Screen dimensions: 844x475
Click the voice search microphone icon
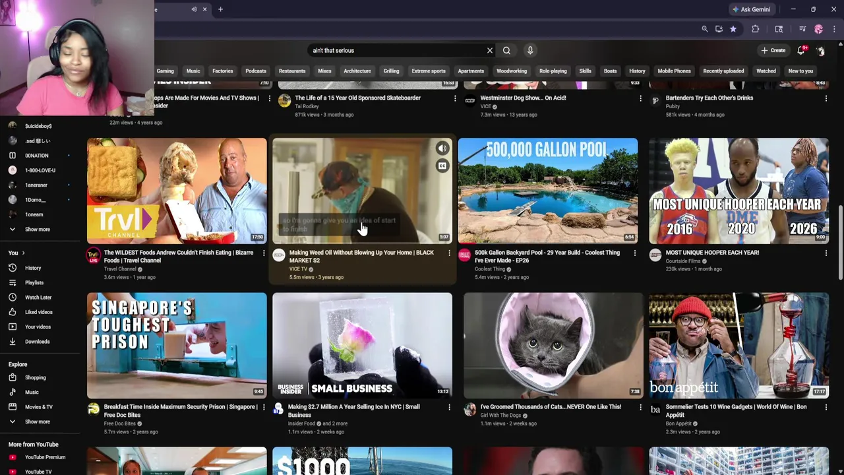530,50
